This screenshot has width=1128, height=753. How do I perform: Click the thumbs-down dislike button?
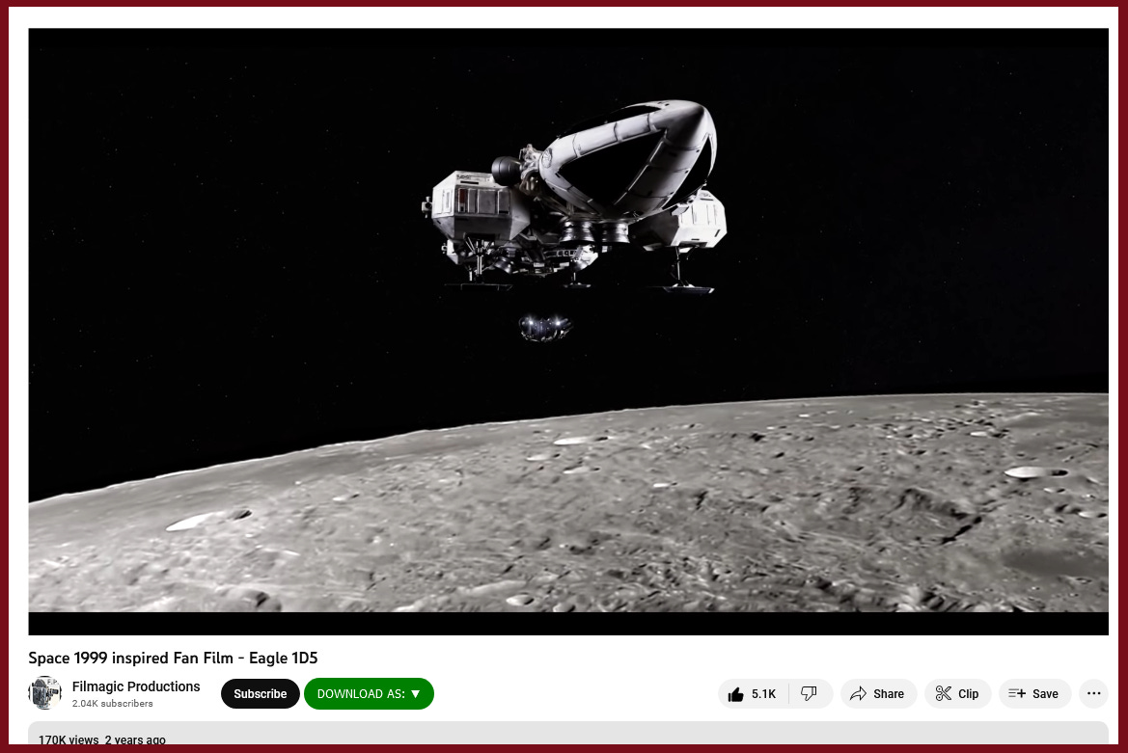[810, 693]
